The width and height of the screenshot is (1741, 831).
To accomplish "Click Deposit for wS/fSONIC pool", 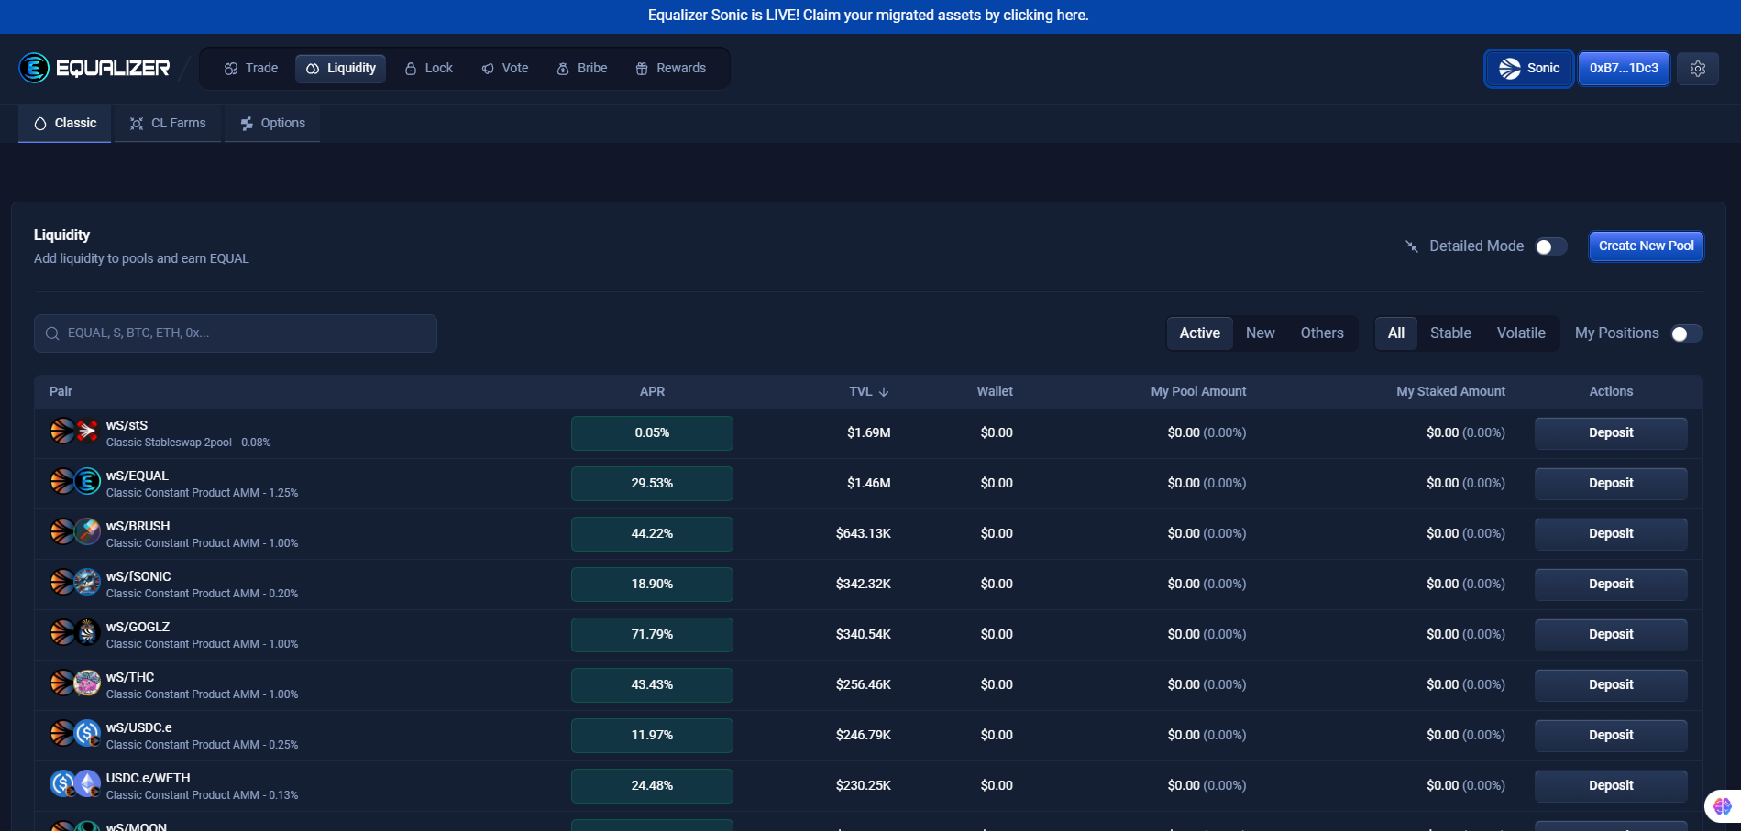I will point(1611,585).
